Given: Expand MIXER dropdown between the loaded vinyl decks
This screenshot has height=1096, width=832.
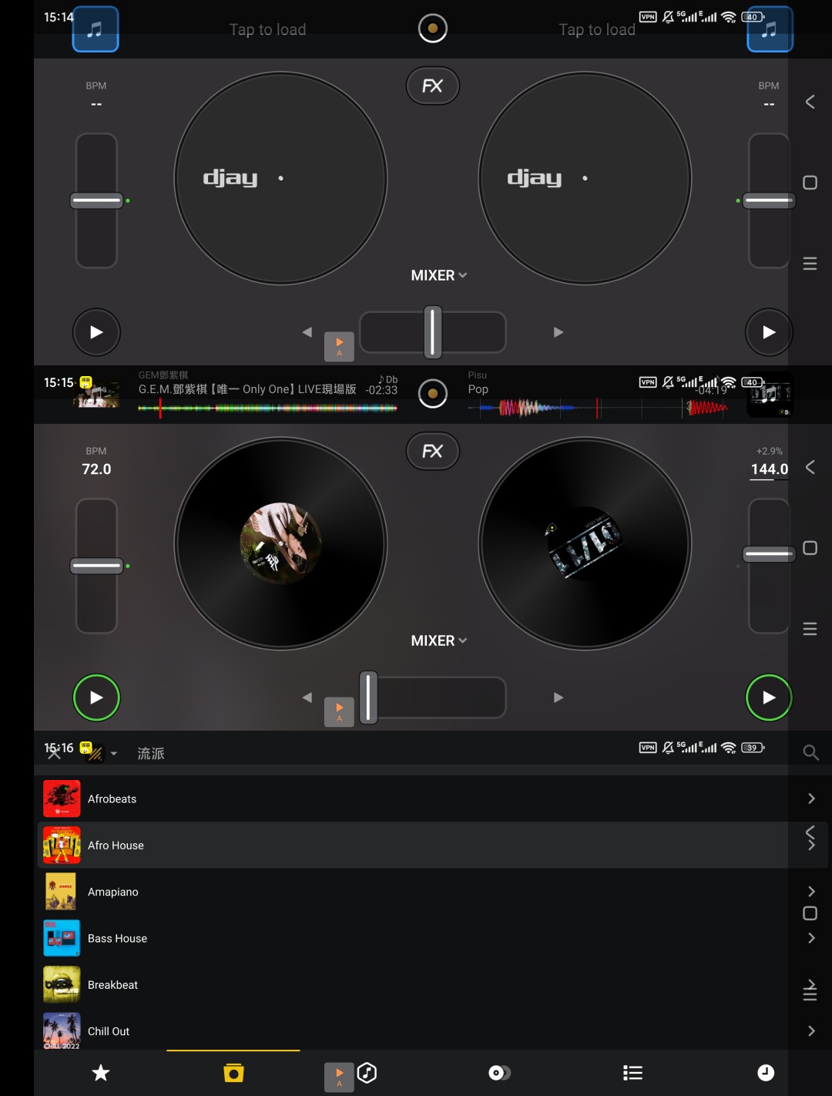Looking at the screenshot, I should click(x=439, y=640).
